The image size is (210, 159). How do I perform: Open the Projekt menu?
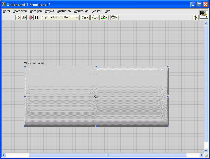click(x=49, y=11)
